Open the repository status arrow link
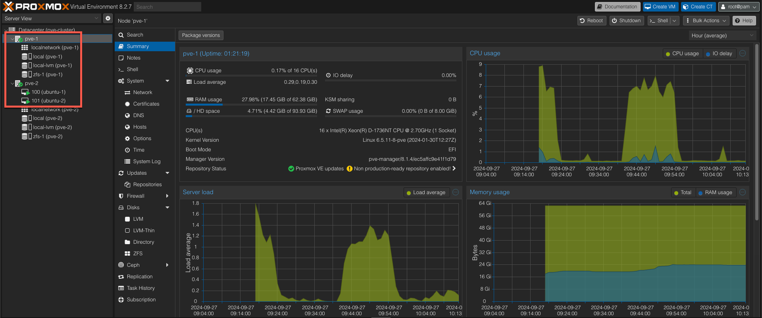Viewport: 762px width, 318px height. tap(454, 169)
